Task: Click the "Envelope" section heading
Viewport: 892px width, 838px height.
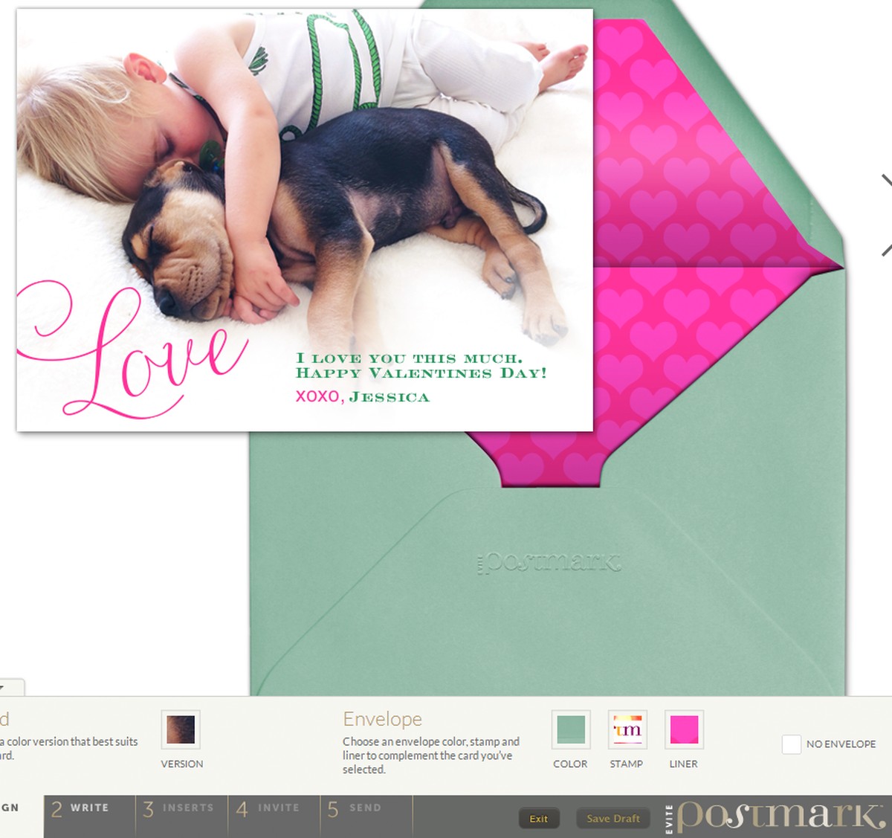Action: (382, 719)
